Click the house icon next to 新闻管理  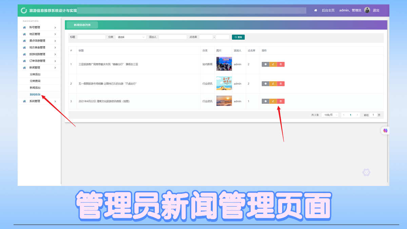(24, 68)
